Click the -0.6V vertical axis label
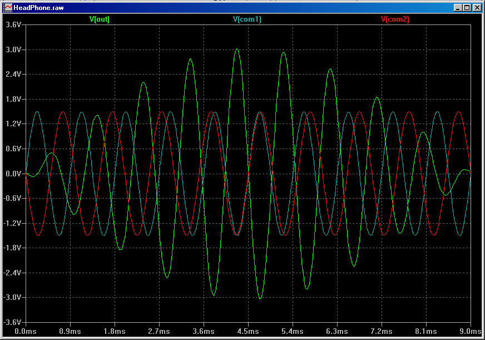The width and height of the screenshot is (485, 340). [x=12, y=198]
